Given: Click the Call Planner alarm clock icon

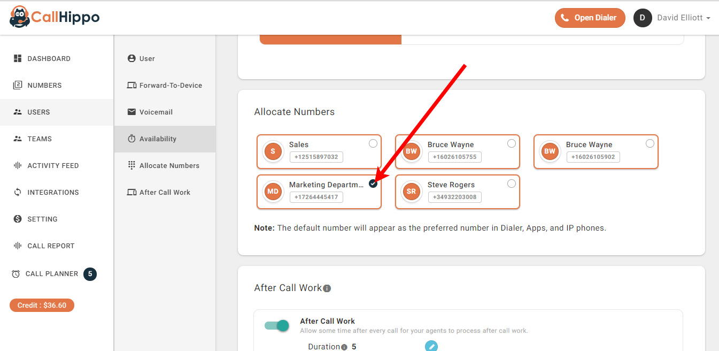Looking at the screenshot, I should coord(16,274).
